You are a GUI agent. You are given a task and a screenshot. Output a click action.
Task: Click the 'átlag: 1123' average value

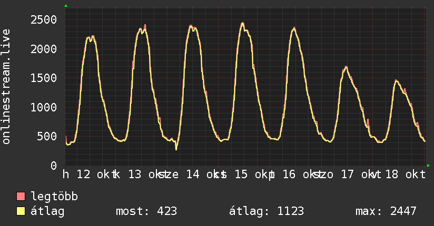(x=267, y=211)
